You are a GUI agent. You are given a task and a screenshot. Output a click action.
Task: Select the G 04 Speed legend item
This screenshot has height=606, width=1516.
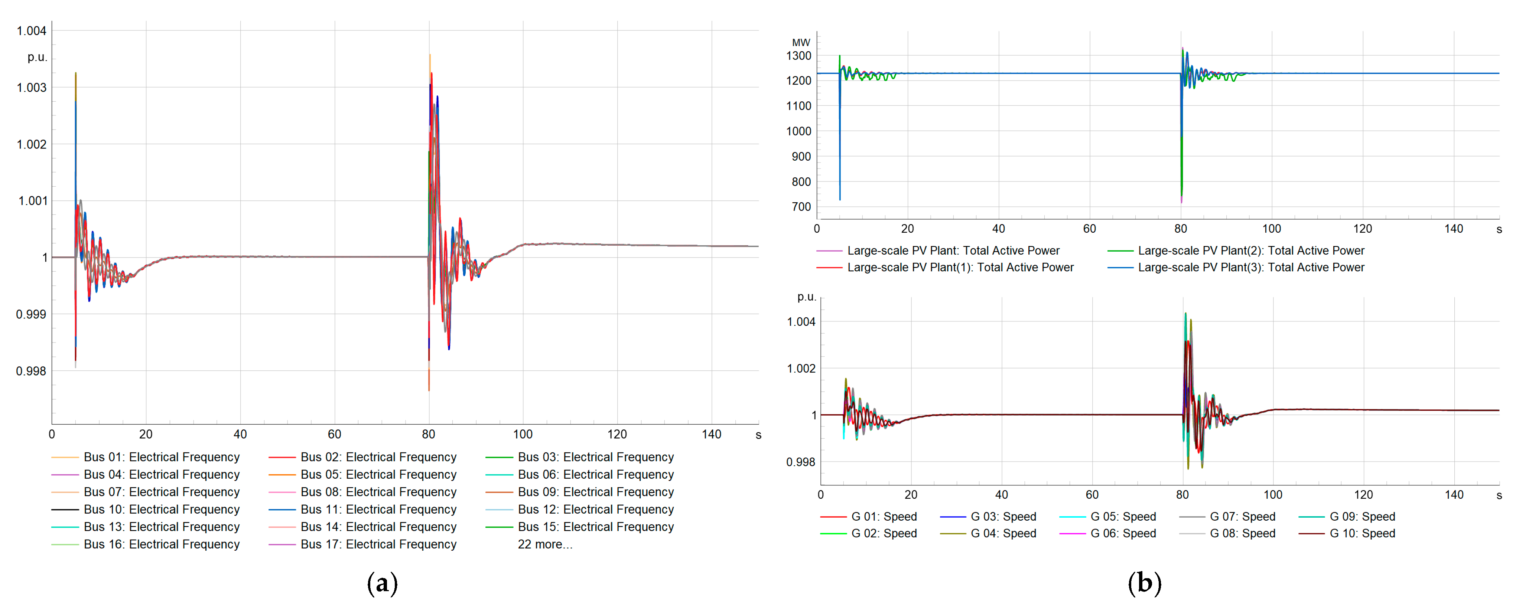[1003, 534]
